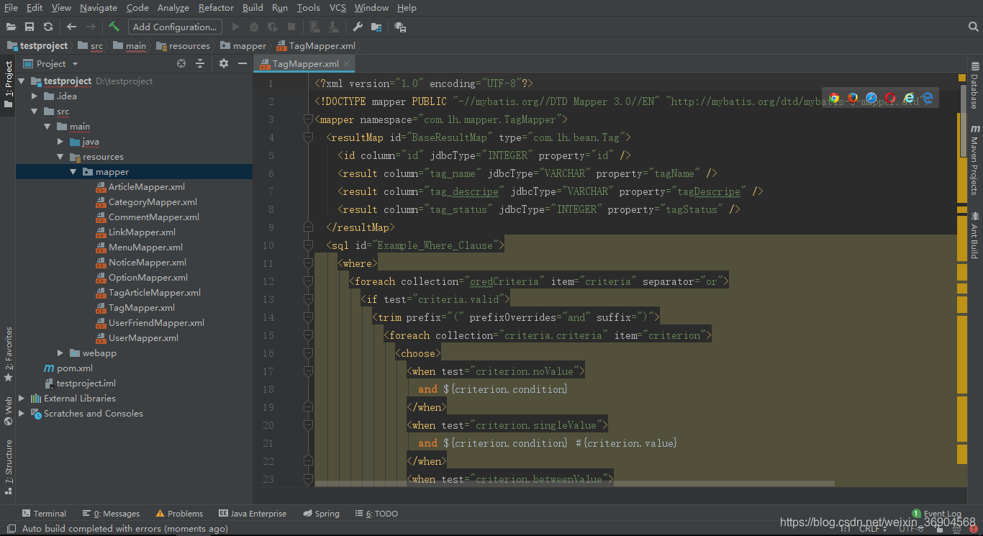The image size is (983, 536).
Task: Toggle the Maven Projects tool window
Action: 974,160
